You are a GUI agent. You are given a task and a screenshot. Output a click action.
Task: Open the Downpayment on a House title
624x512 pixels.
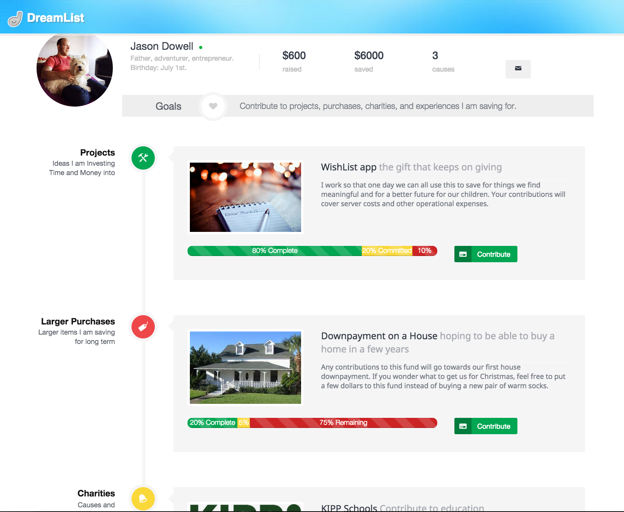click(379, 336)
